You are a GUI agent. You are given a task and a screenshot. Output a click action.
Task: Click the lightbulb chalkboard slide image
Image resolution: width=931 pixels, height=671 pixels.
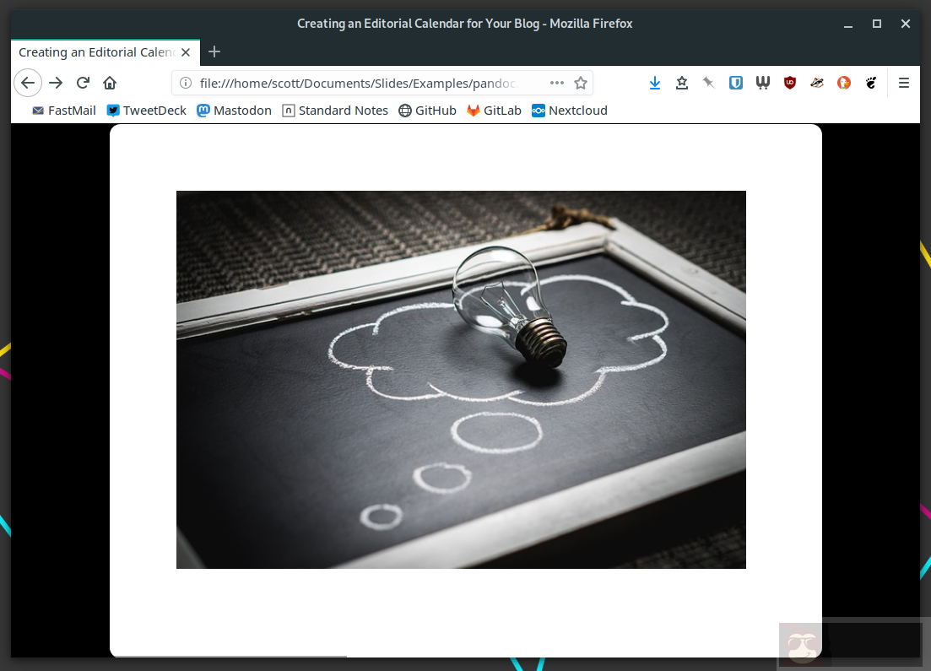461,380
